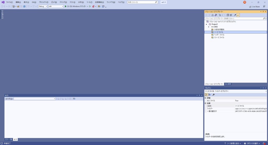Open the wrench properties icon in Solution Explorer

[235, 15]
